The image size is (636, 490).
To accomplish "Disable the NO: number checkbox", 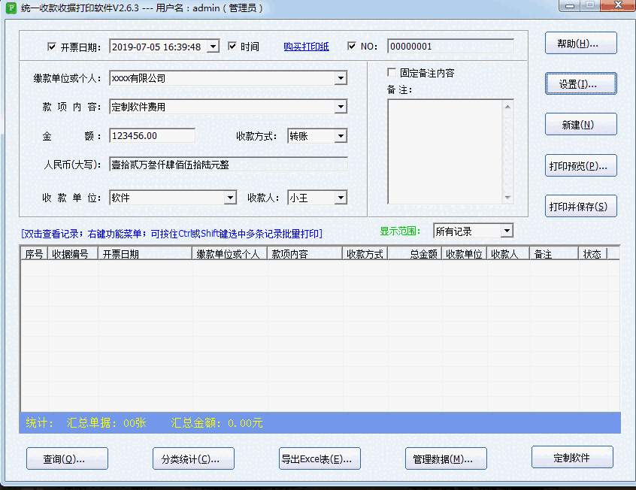I will (x=350, y=46).
